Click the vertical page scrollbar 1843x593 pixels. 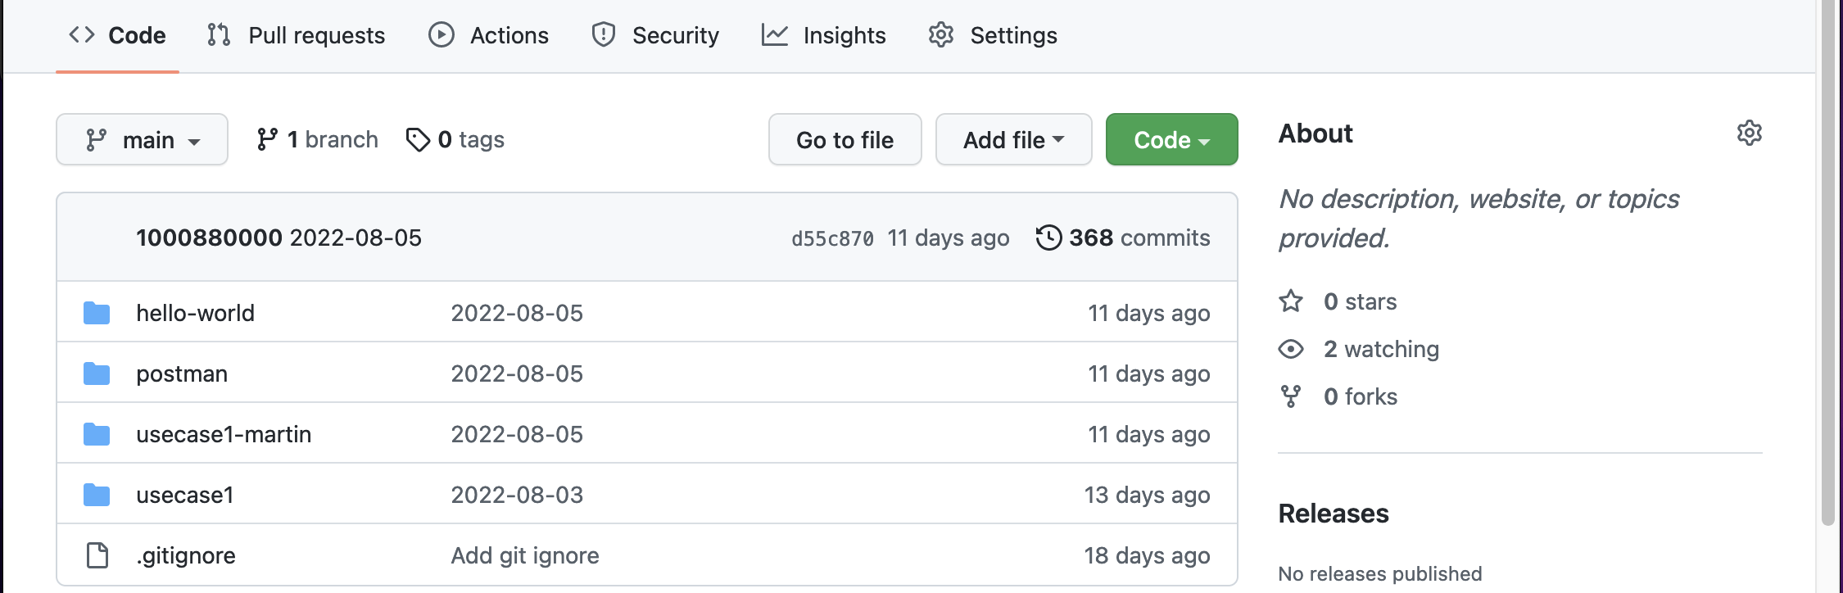click(x=1828, y=262)
